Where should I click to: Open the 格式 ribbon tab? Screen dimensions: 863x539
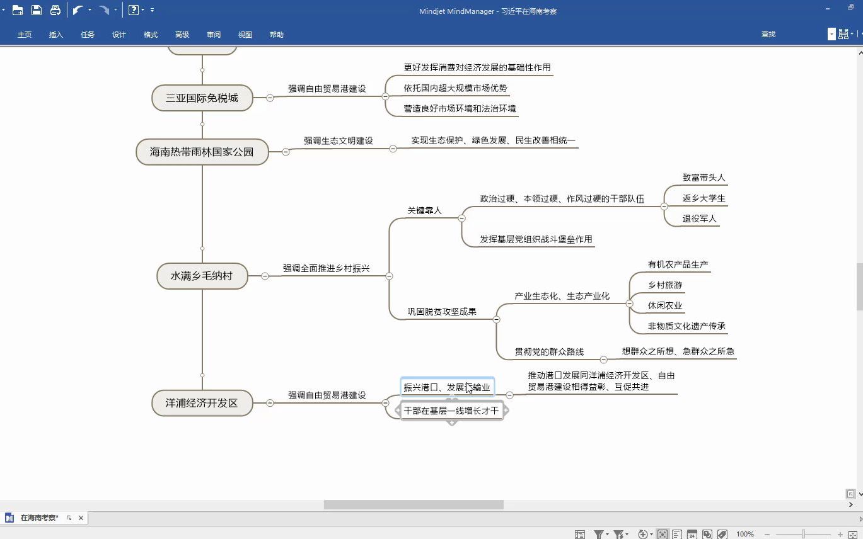pyautogui.click(x=151, y=35)
